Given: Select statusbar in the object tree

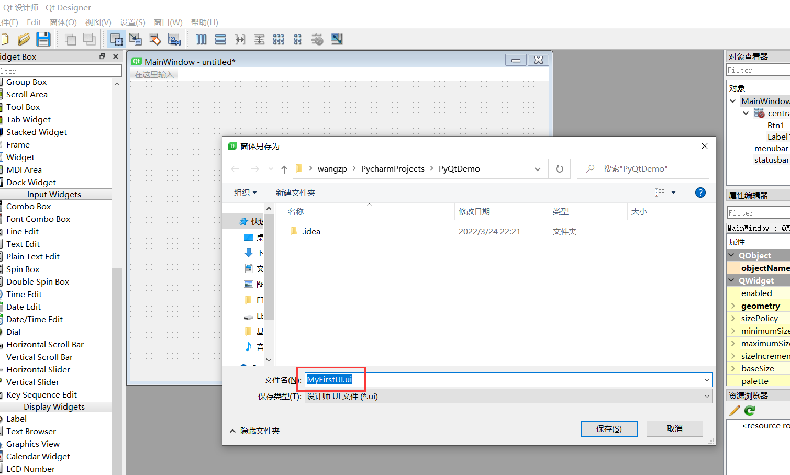Looking at the screenshot, I should point(772,160).
